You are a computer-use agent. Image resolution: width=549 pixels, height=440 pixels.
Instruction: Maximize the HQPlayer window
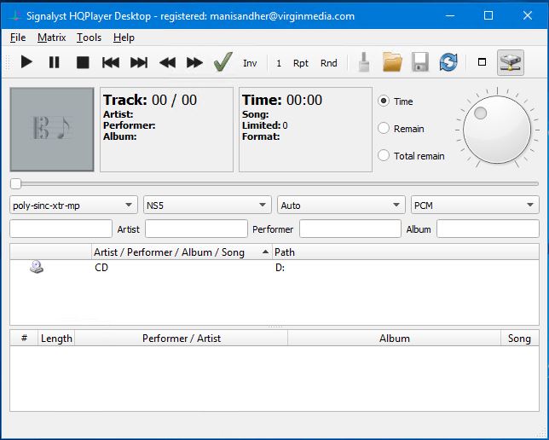[488, 15]
